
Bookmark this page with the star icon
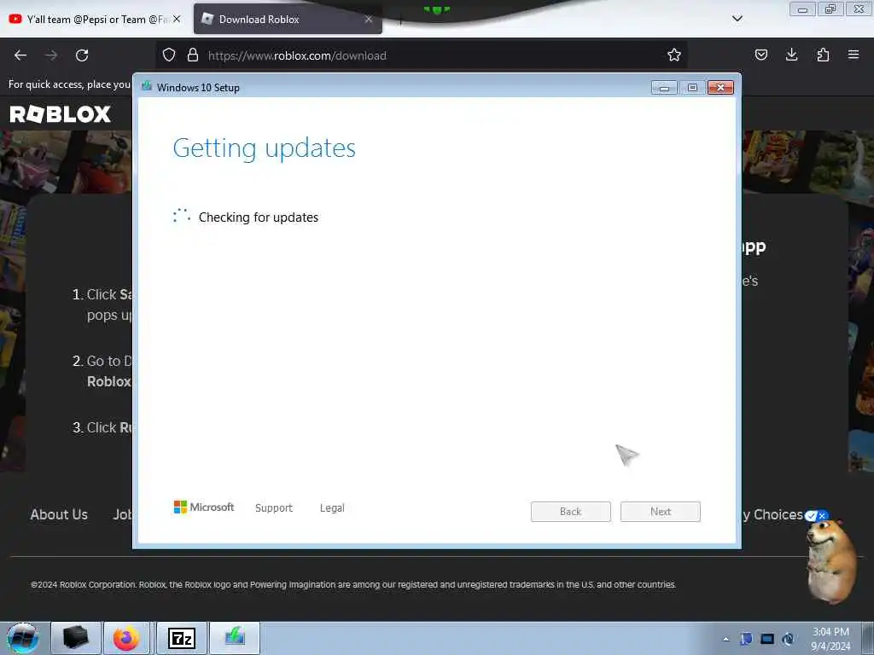click(674, 55)
